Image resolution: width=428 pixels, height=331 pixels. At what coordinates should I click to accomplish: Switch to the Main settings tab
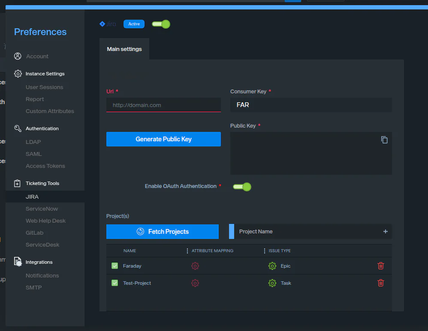[x=124, y=49]
